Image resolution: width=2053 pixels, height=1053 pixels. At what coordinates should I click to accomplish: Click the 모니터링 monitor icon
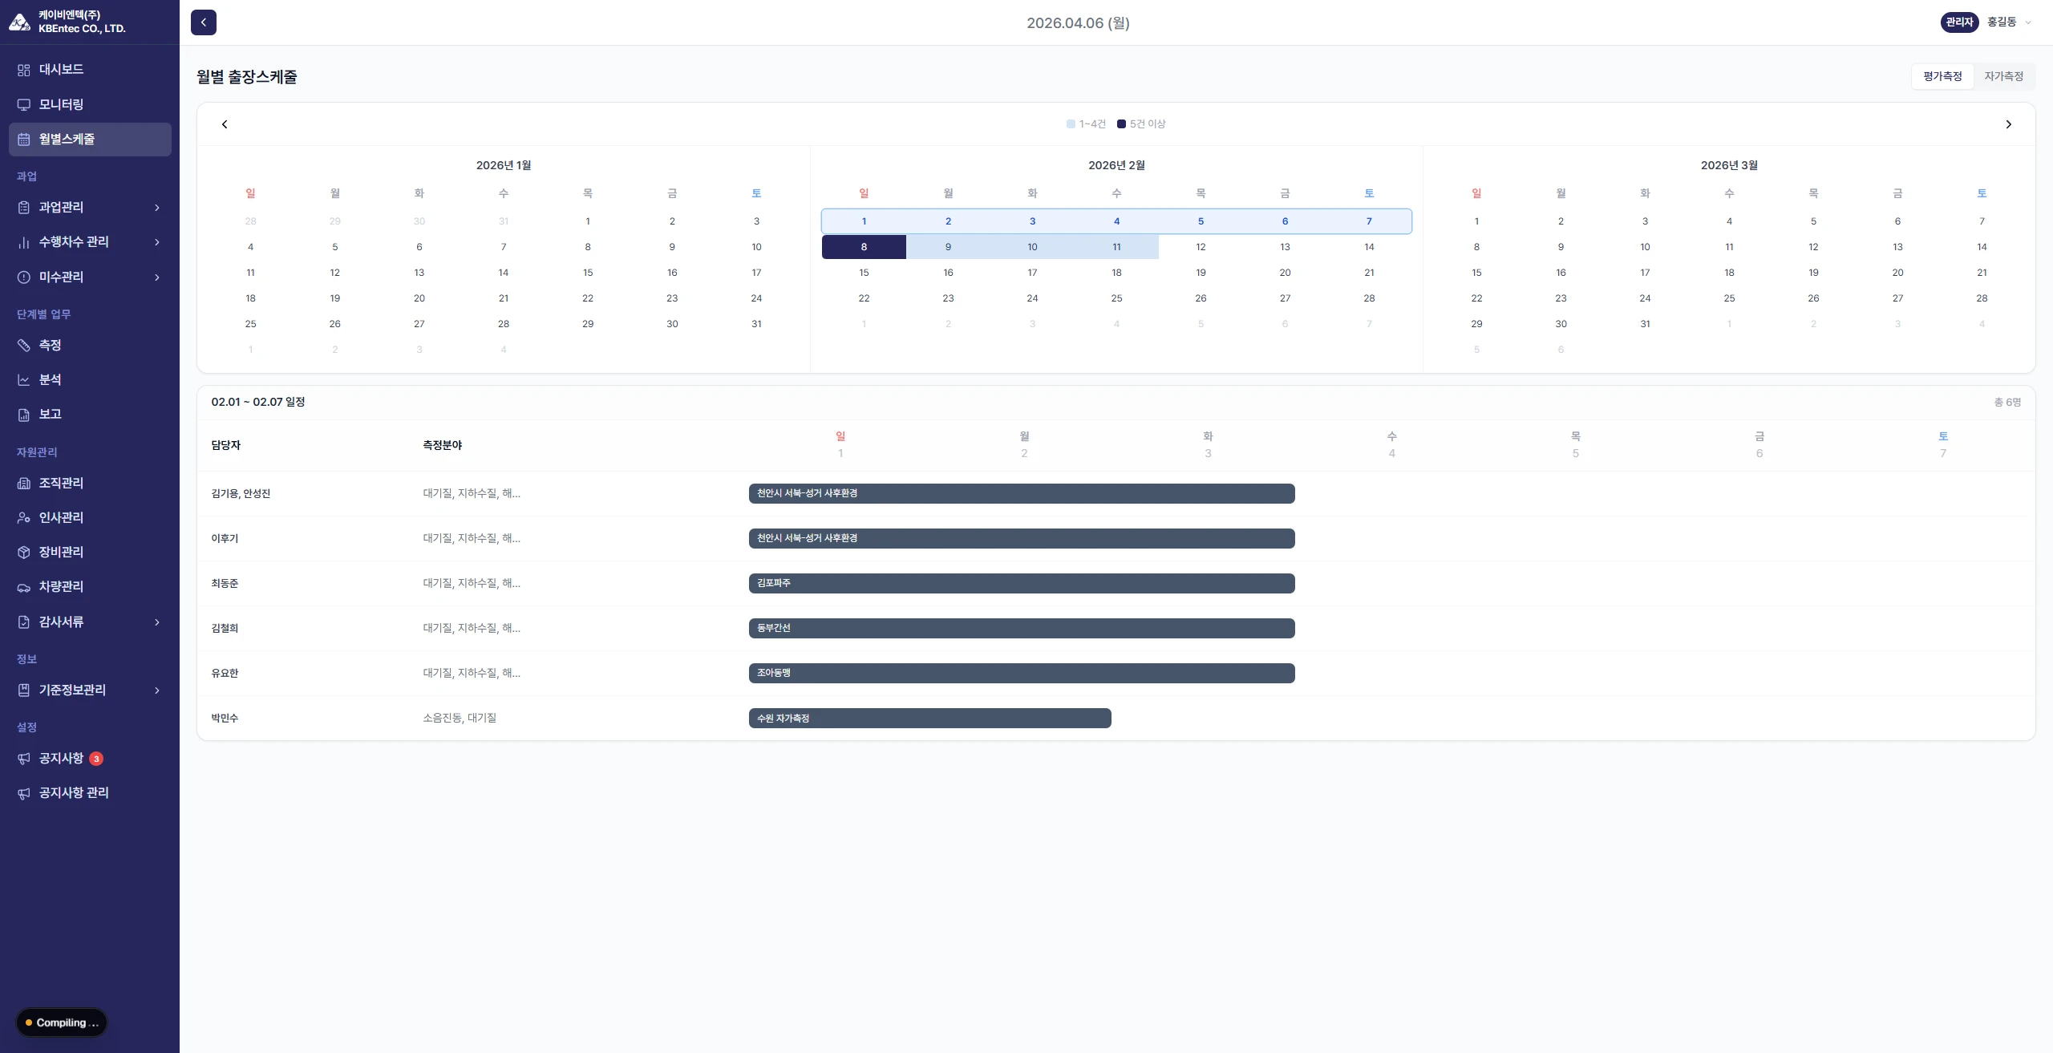(x=24, y=104)
